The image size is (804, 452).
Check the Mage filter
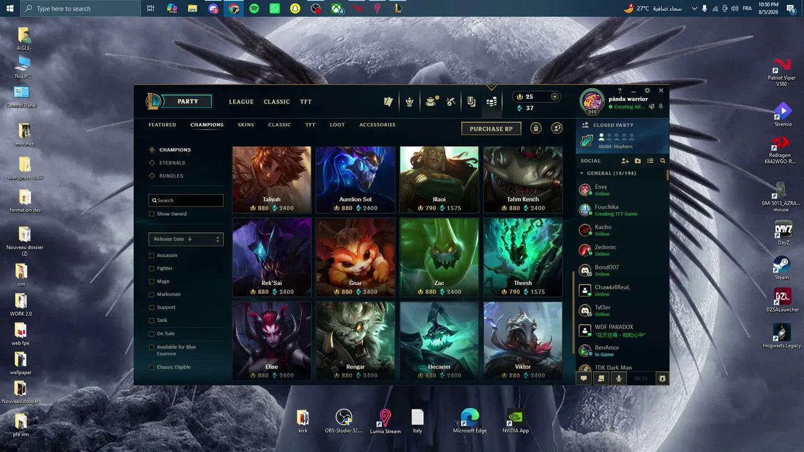[151, 282]
